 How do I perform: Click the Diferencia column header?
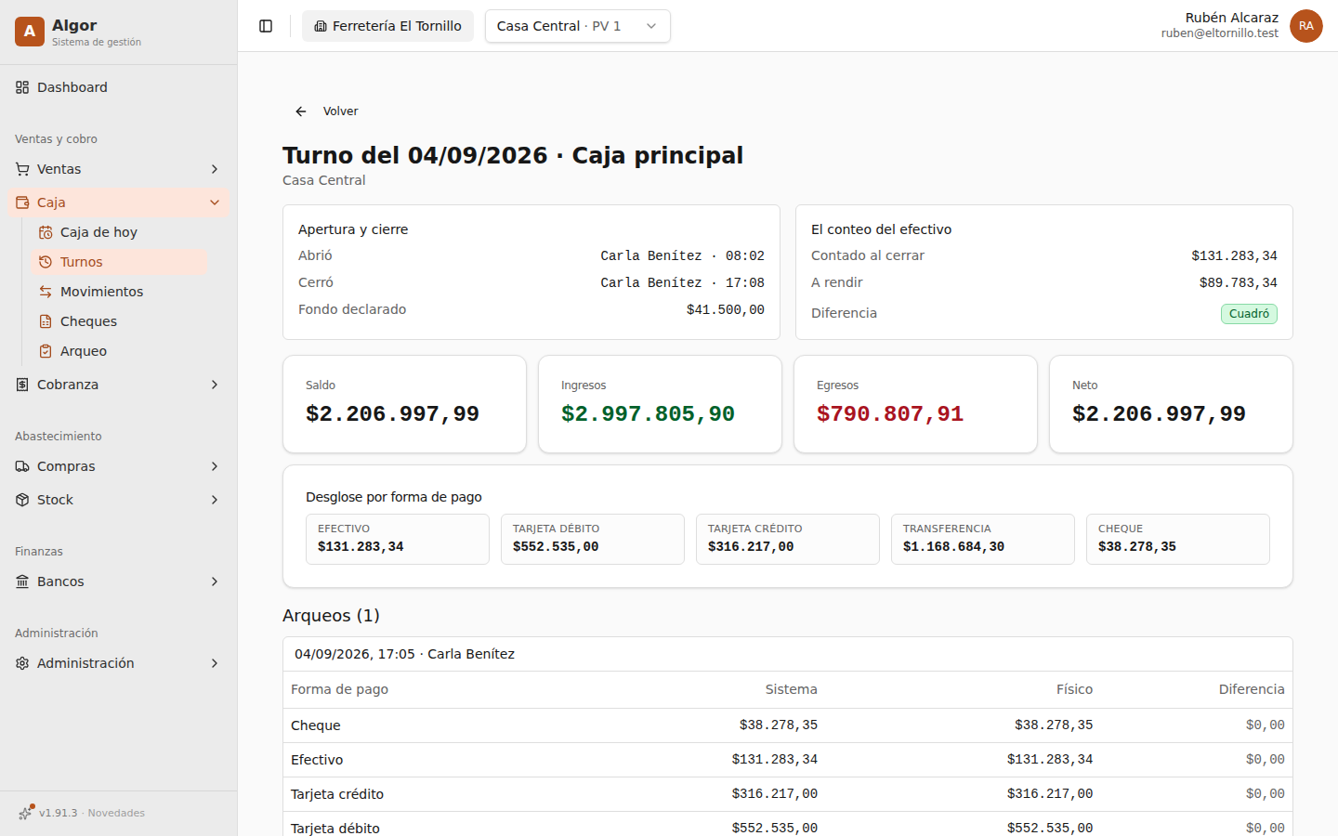pos(1252,689)
